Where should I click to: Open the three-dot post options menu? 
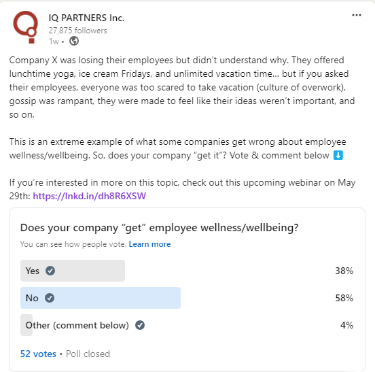(357, 16)
